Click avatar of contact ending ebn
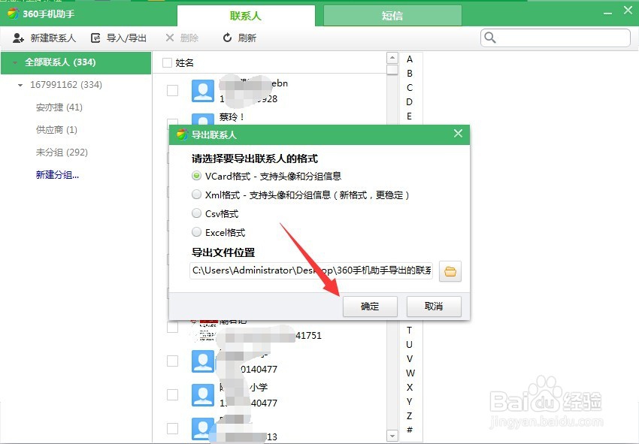This screenshot has width=639, height=444. point(203,90)
